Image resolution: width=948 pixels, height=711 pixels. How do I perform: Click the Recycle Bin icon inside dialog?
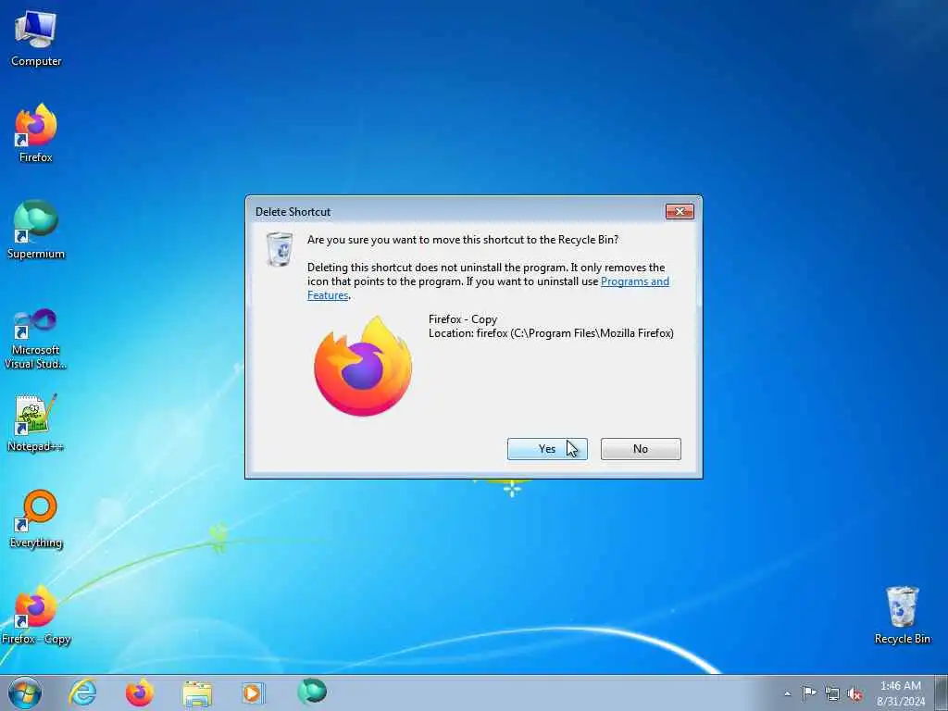(x=280, y=248)
